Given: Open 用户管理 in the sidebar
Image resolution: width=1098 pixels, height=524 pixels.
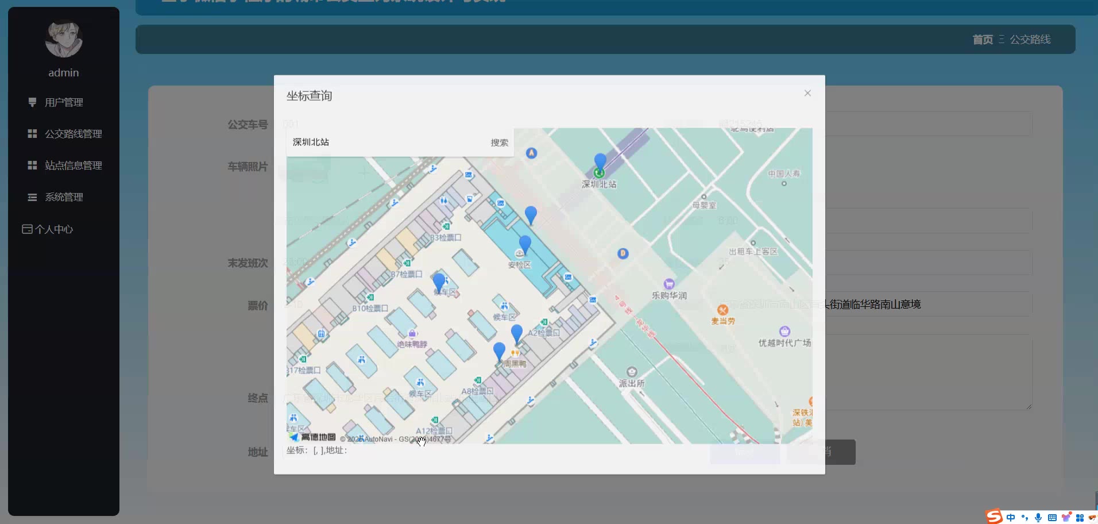Looking at the screenshot, I should [x=64, y=102].
